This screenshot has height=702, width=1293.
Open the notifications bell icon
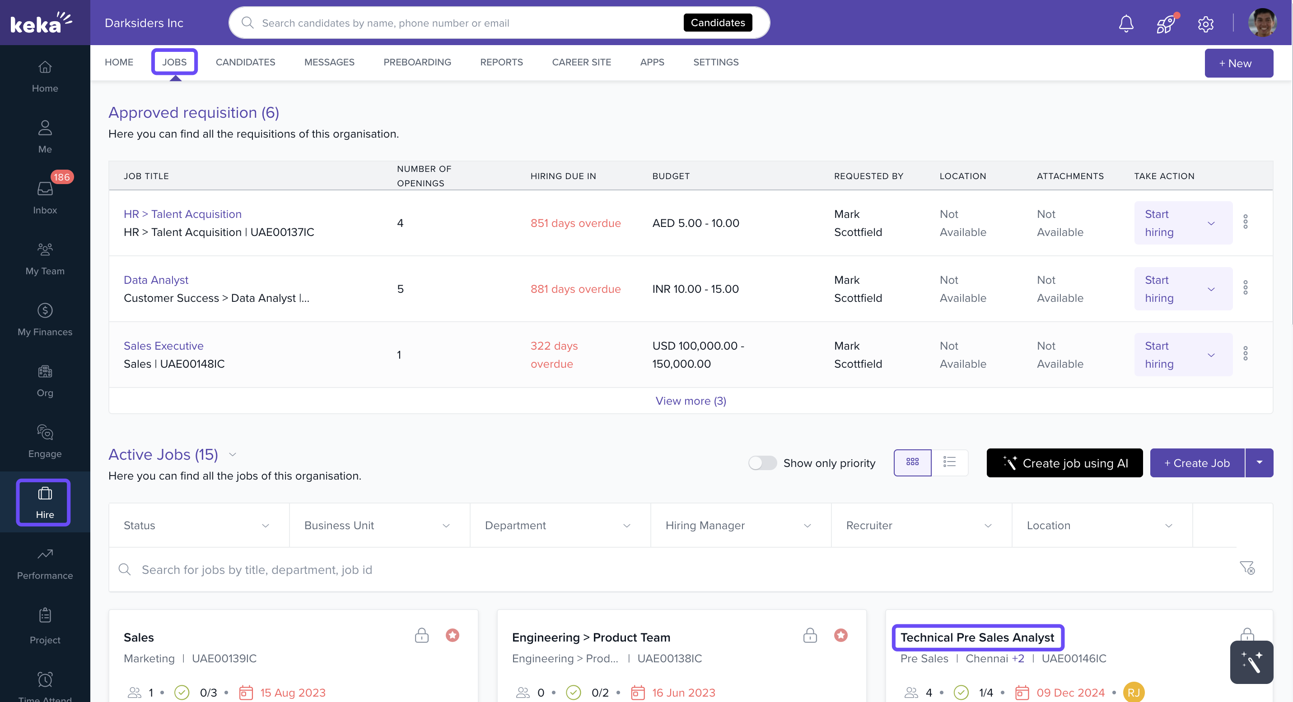click(x=1126, y=23)
